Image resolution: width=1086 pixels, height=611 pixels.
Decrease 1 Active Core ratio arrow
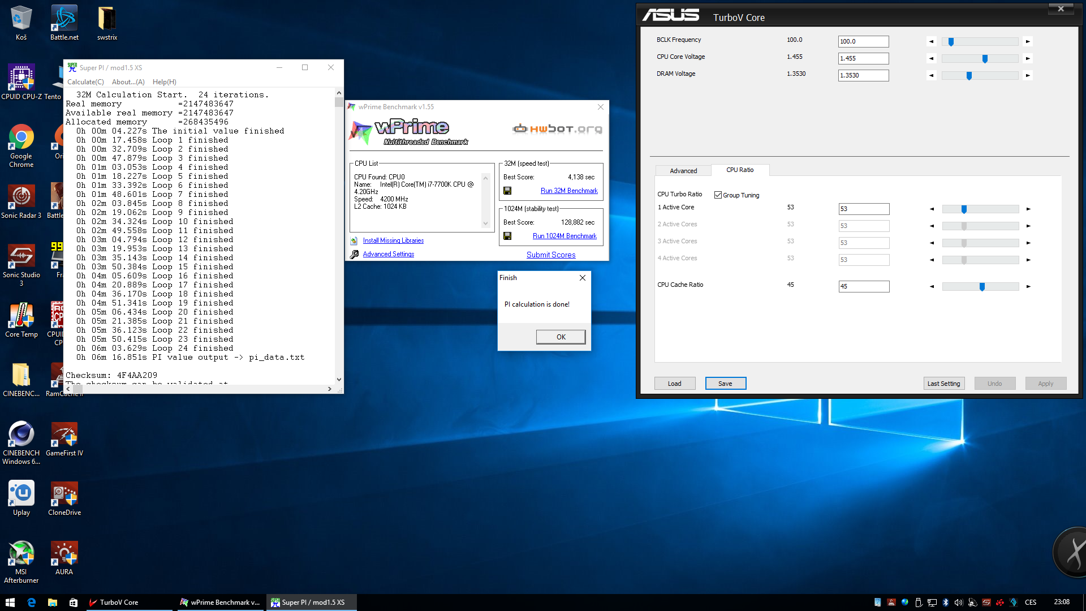[932, 209]
